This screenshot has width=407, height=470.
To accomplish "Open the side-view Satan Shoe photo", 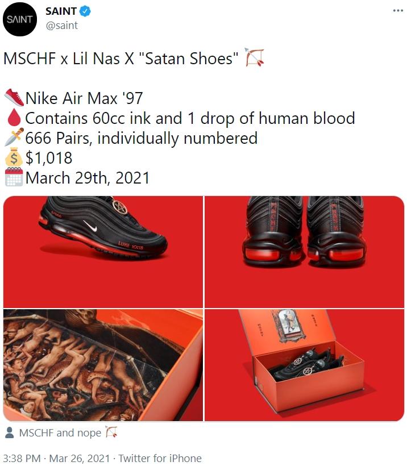I will coord(103,252).
